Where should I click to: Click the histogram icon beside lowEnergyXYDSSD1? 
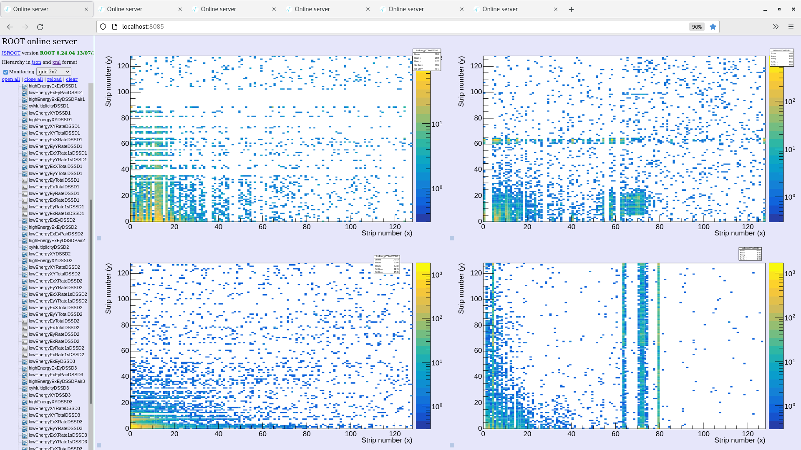point(25,113)
